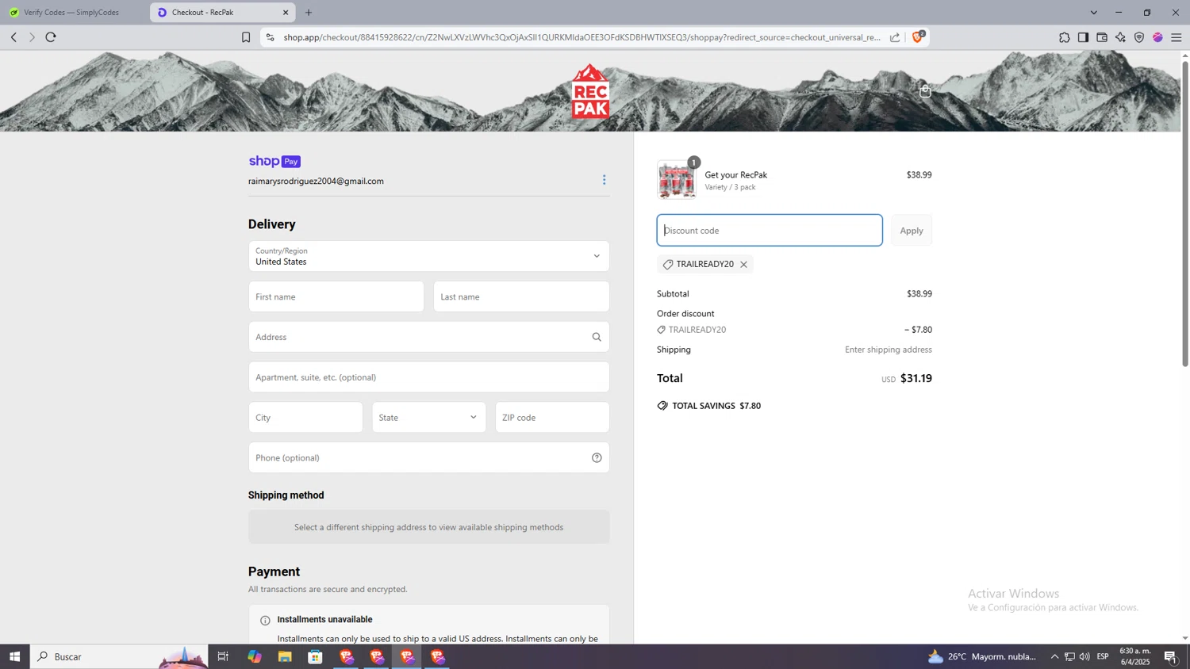Click the Phone (optional) field
Screen dimensions: 1190x669
point(429,457)
